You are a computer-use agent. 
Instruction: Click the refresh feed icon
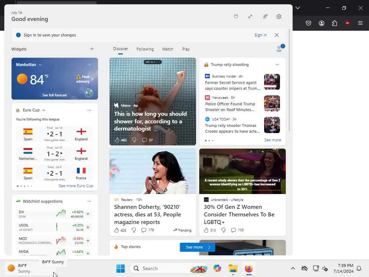(236, 17)
